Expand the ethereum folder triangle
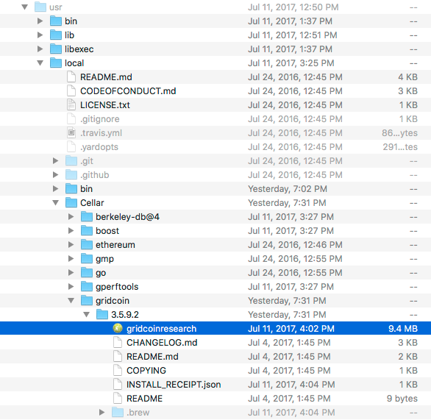The width and height of the screenshot is (431, 420). click(71, 245)
